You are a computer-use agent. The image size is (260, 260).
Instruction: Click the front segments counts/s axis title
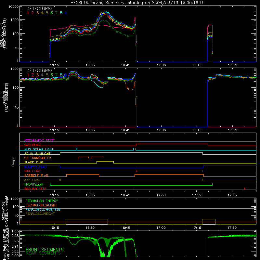[x=3, y=34]
